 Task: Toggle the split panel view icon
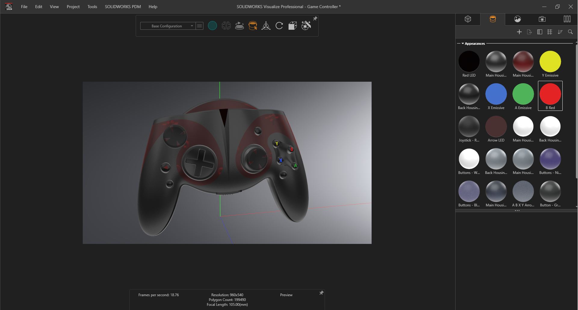(x=539, y=32)
